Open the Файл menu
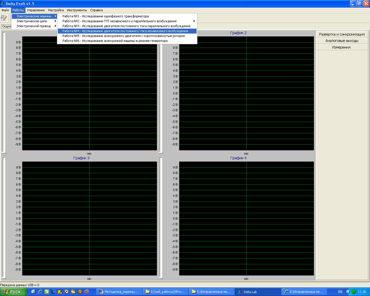Image resolution: width=370 pixels, height=296 pixels. 5,10
